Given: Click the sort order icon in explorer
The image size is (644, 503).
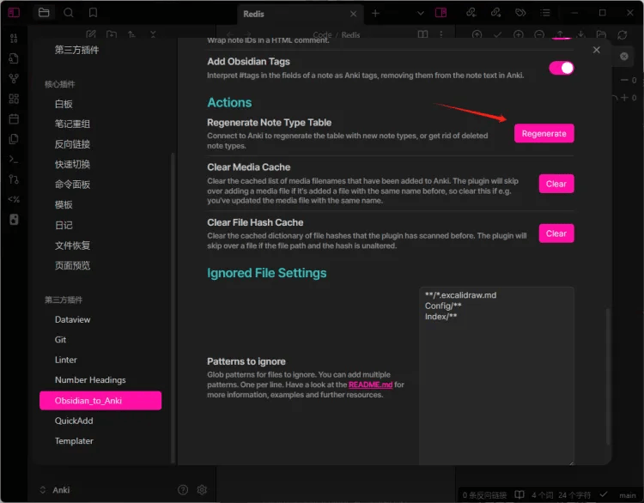Looking at the screenshot, I should tap(132, 34).
